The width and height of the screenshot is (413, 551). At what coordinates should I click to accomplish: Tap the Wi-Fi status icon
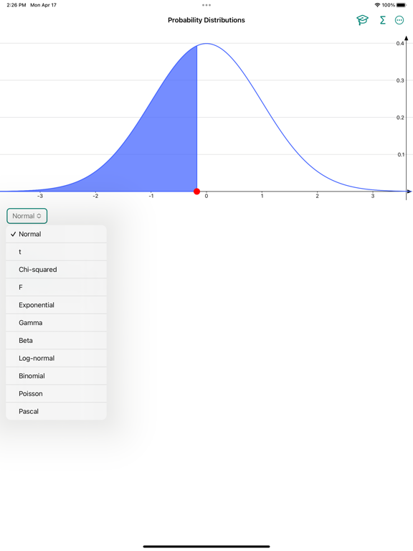tap(377, 5)
